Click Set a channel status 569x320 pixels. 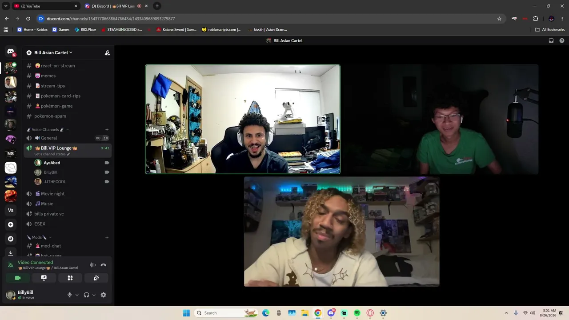(x=52, y=154)
